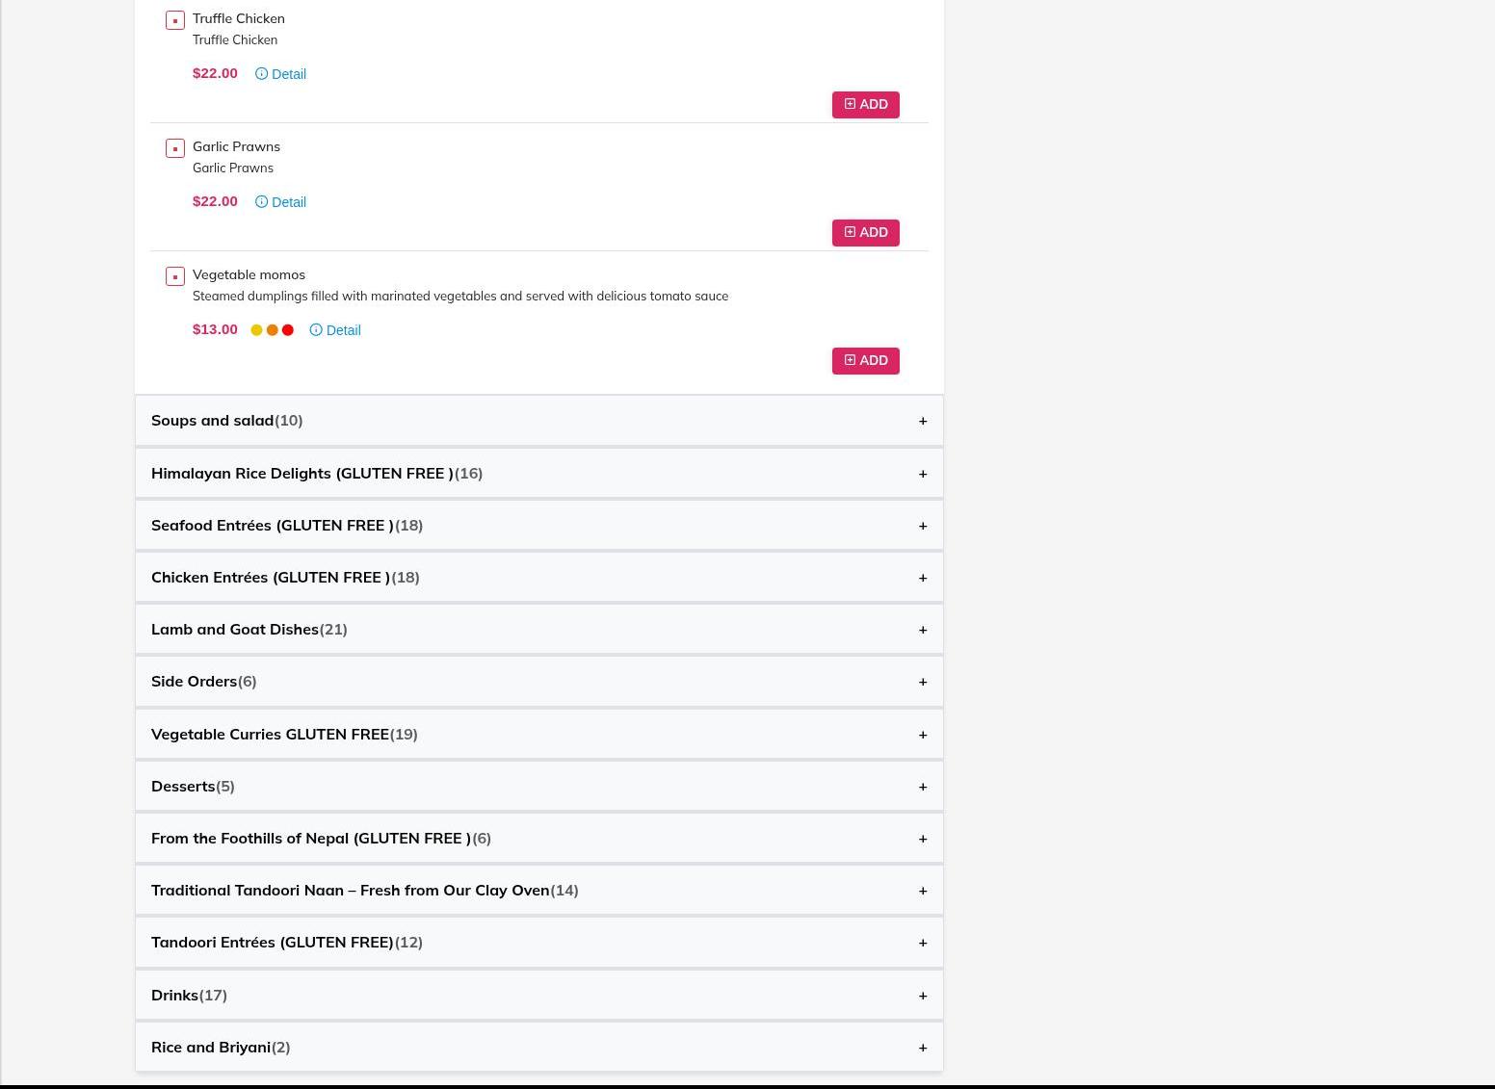The width and height of the screenshot is (1495, 1089).
Task: Click the plus icon on Garlic Prawns ADD
Action: 850,232
